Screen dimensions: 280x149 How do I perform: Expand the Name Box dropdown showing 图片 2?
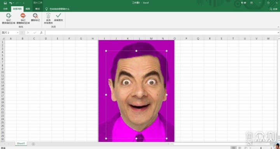[x=17, y=33]
